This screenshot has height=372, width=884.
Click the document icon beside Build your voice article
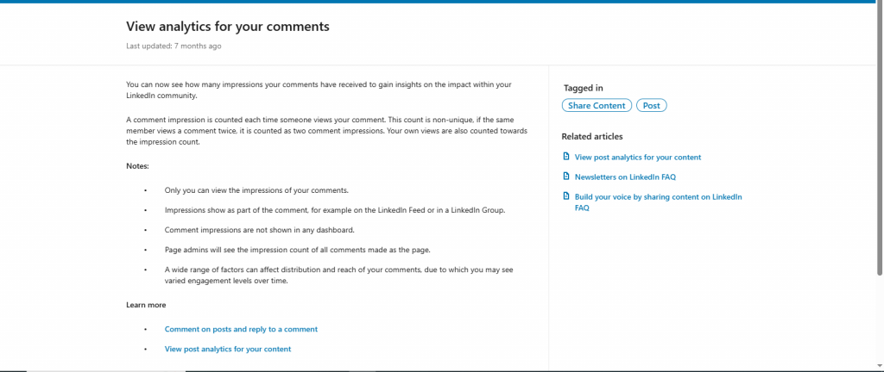click(566, 196)
